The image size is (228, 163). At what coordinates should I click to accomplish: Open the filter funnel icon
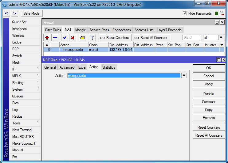pos(92,38)
